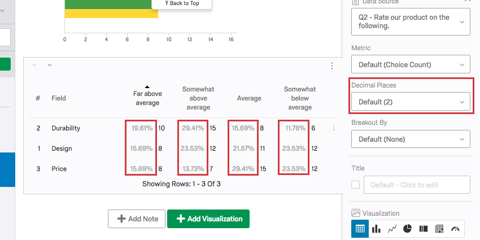Viewport: 480px width, 240px height.
Task: Open the Decimal Places dropdown
Action: point(411,102)
